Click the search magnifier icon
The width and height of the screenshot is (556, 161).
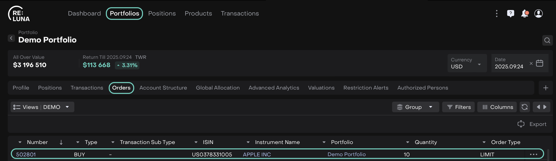pos(547,41)
